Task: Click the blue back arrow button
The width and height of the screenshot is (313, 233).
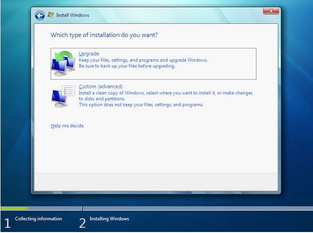Action: point(40,15)
